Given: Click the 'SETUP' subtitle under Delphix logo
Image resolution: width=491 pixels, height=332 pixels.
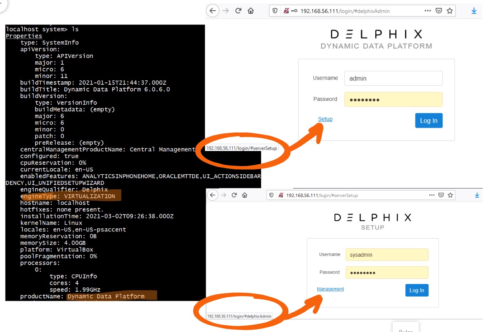Looking at the screenshot, I should point(372,228).
